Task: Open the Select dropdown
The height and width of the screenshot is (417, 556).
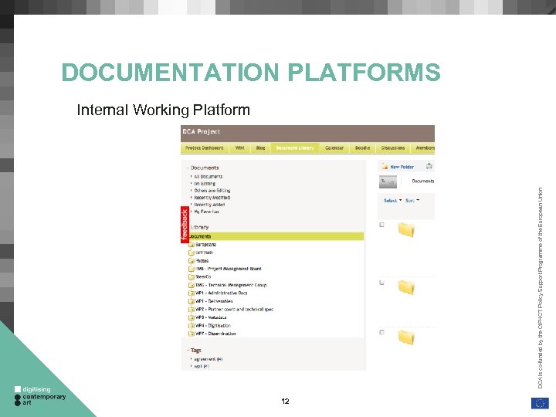Action: click(x=393, y=201)
